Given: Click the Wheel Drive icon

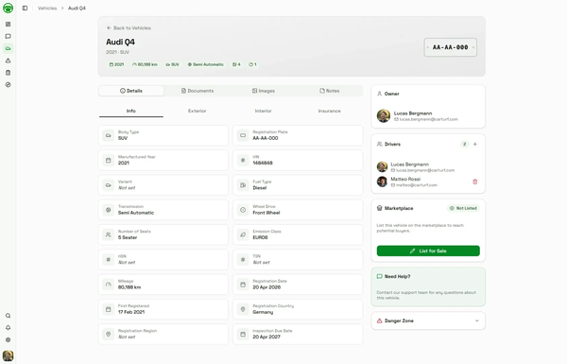Looking at the screenshot, I should (243, 210).
